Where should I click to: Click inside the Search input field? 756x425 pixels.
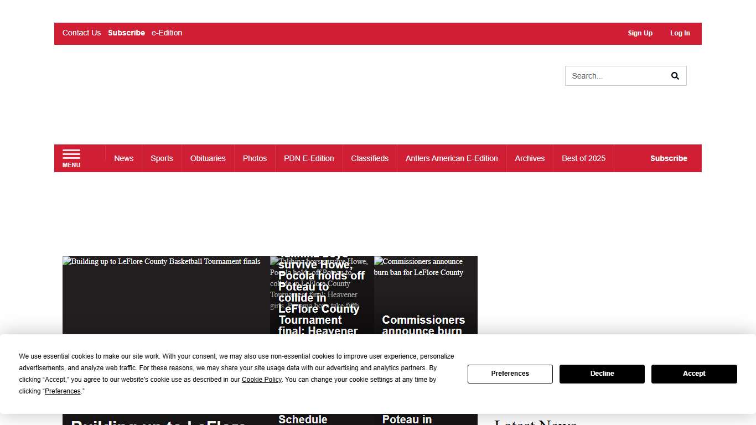pyautogui.click(x=614, y=76)
